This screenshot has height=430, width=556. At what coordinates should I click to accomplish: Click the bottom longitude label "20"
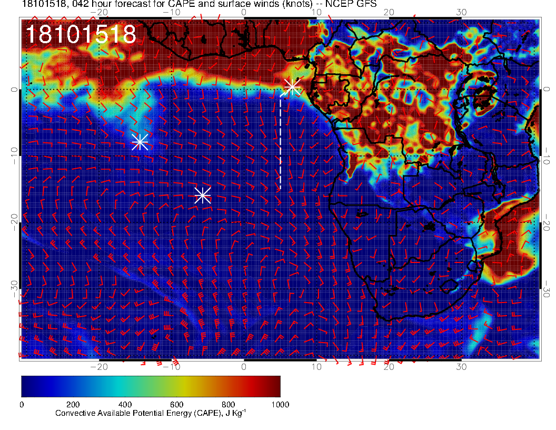(389, 367)
